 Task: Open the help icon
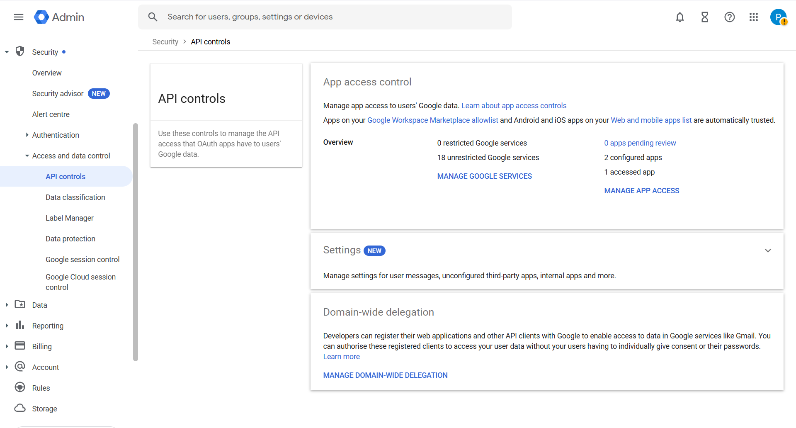click(729, 17)
